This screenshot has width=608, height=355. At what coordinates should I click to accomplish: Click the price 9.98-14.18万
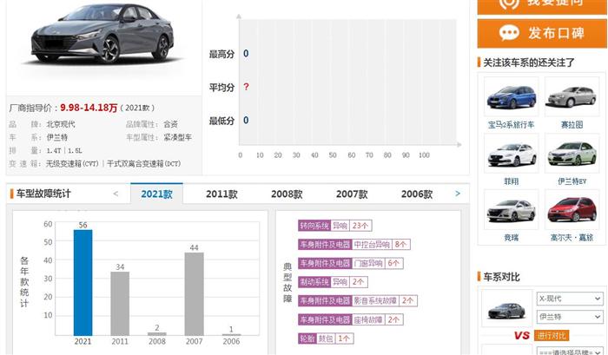coord(89,108)
